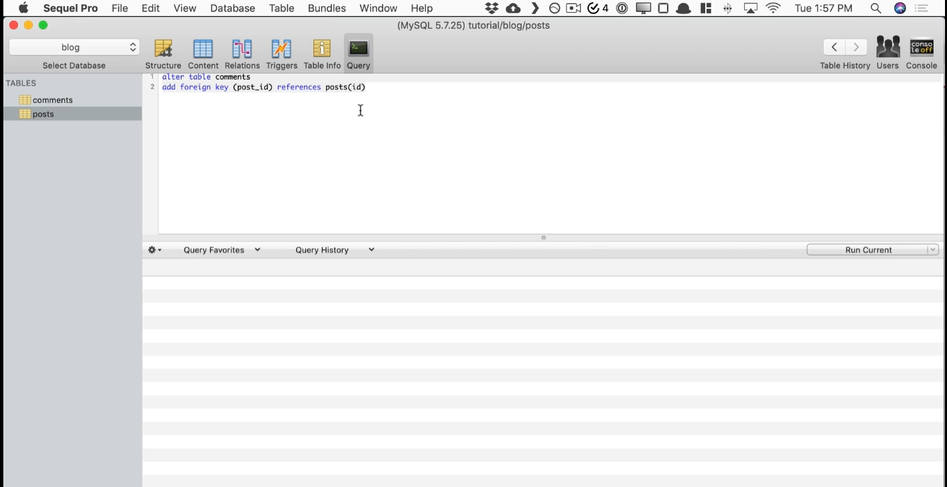Click the 'alter table comments' query line
This screenshot has height=487, width=947.
[206, 77]
